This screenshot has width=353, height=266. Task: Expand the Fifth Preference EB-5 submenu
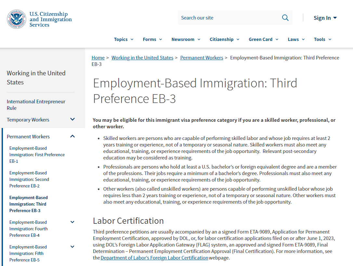(x=72, y=247)
